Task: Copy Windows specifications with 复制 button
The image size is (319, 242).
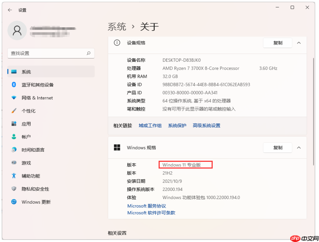Action: (277, 148)
